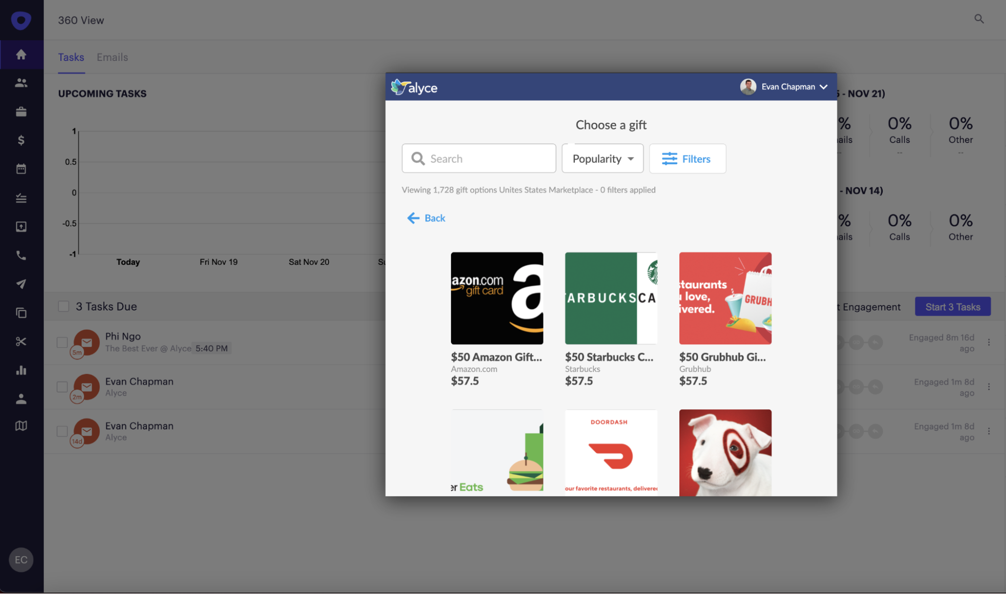This screenshot has width=1006, height=594.
Task: Click the Outreach logo in sidebar
Action: (21, 21)
